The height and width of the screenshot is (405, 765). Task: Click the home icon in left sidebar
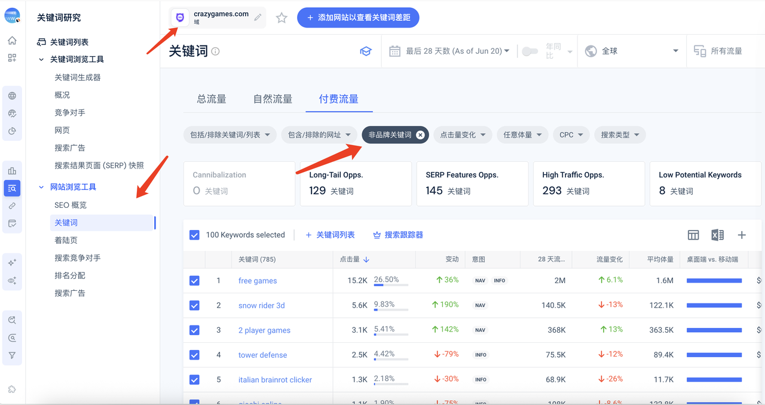12,41
